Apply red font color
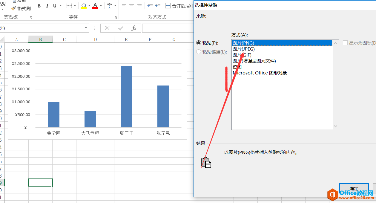Screen dimensions: 376x203 tap(95, 6)
